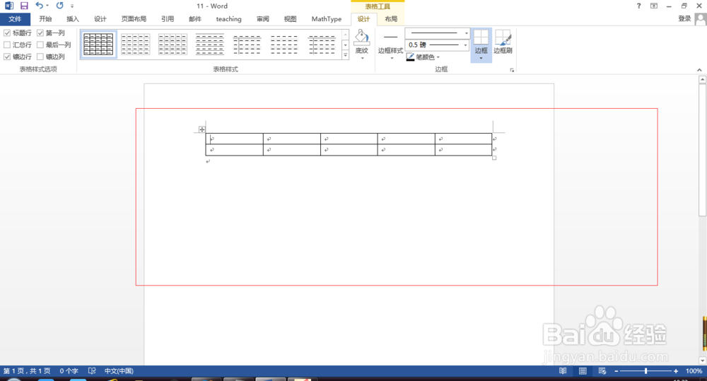
Task: Click Ribbon Display Options icon
Action: [654, 6]
